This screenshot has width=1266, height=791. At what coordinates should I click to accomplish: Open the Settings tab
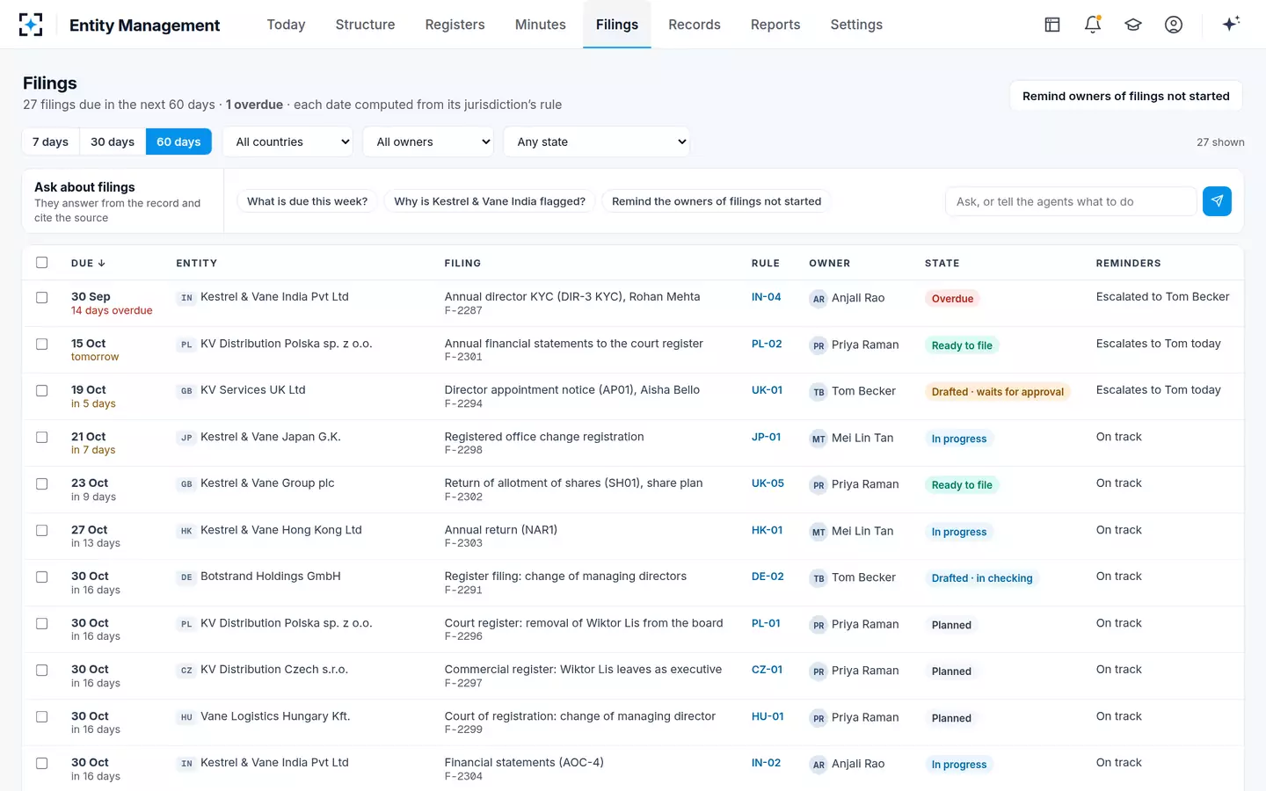point(856,25)
